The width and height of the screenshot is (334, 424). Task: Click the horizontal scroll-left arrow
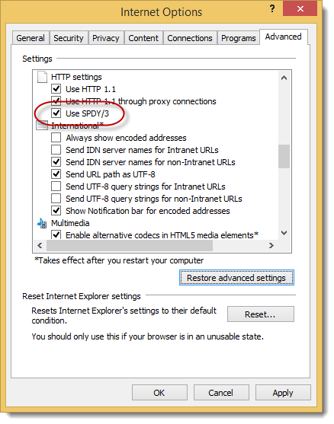40,246
